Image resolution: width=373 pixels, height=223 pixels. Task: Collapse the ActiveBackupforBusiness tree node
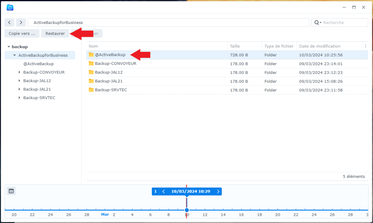tap(15, 55)
